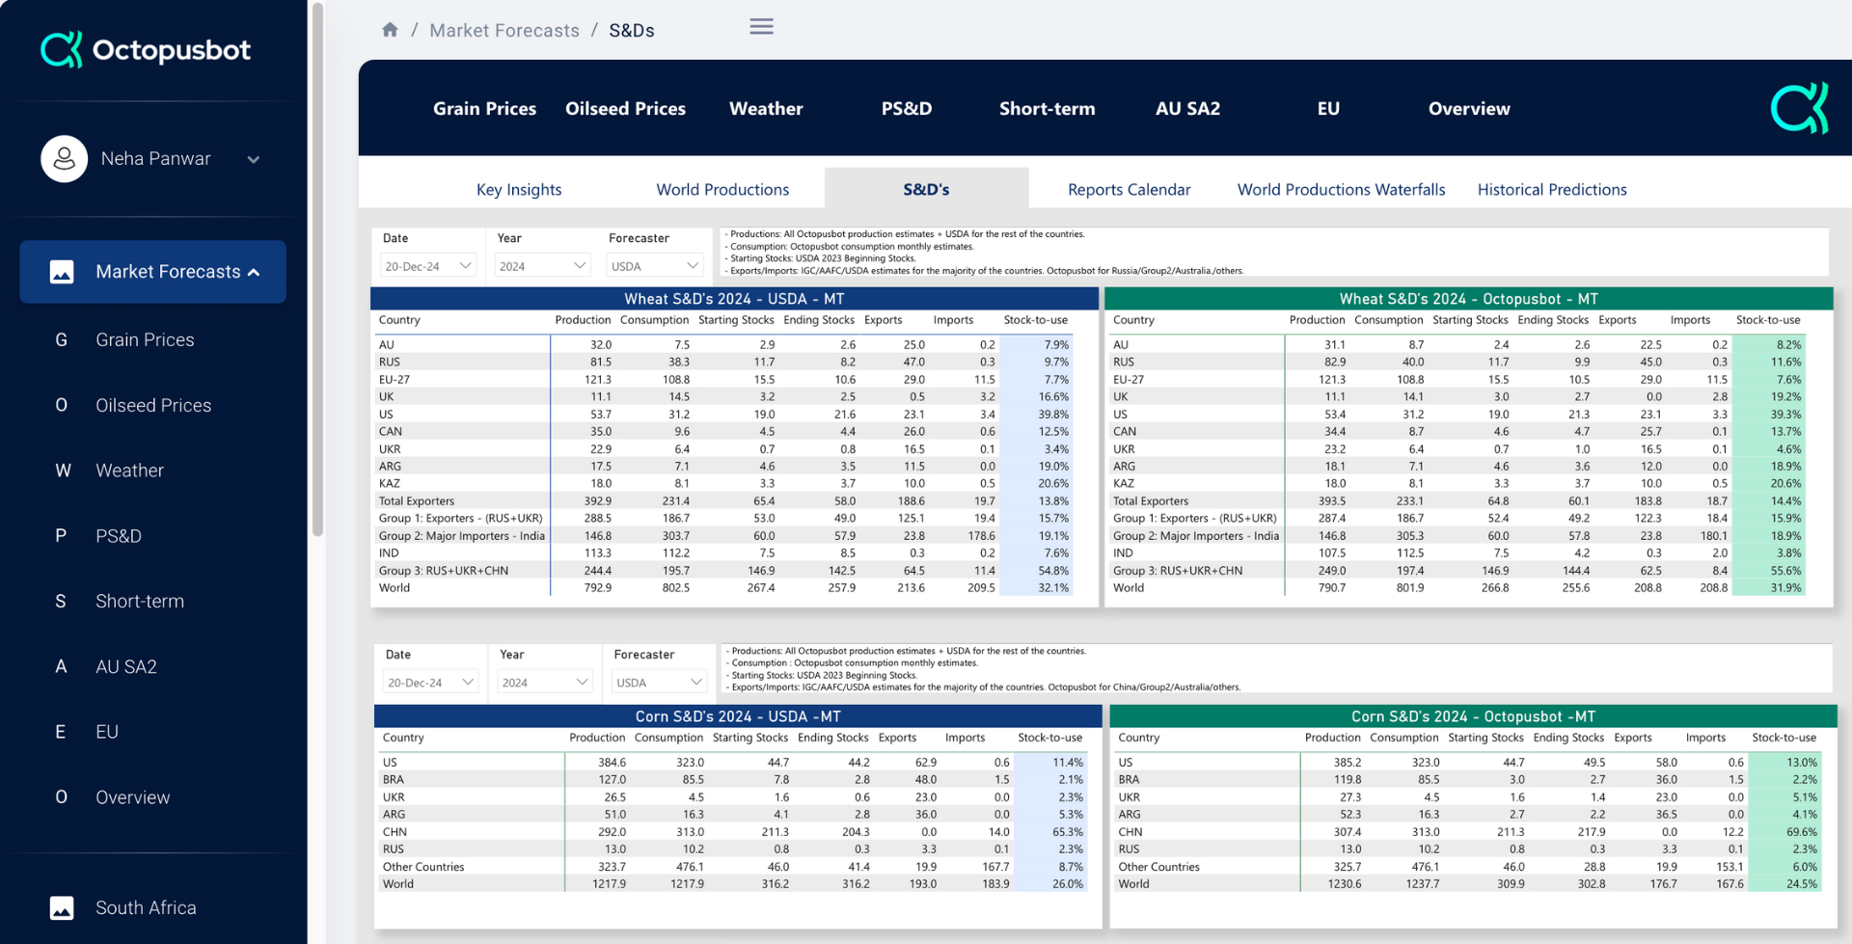Open the corn Date 20-Dec-24 dropdown

(x=430, y=683)
